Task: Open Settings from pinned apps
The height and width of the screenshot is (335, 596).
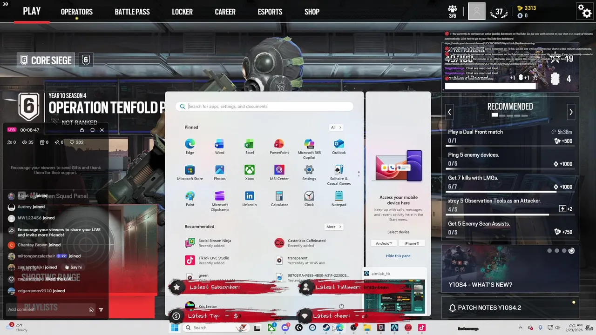Action: 309,173
